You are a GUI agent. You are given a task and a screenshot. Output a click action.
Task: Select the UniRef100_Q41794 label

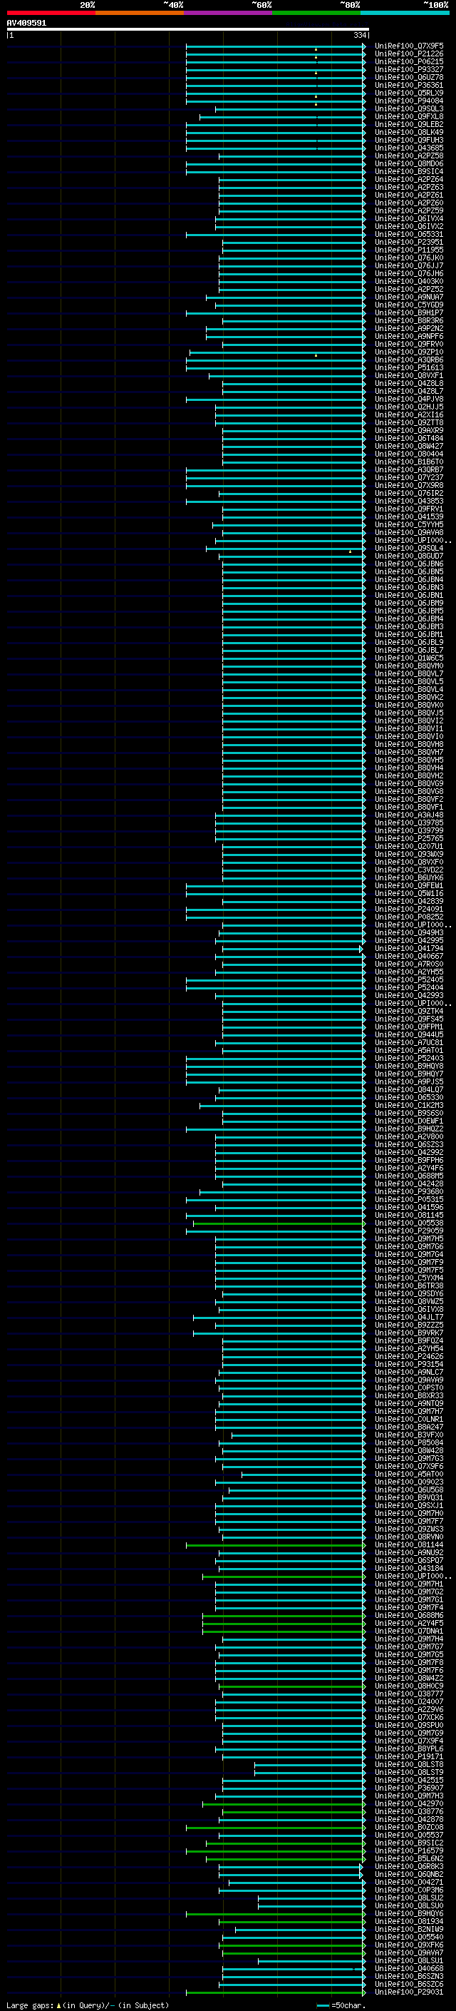pos(409,949)
